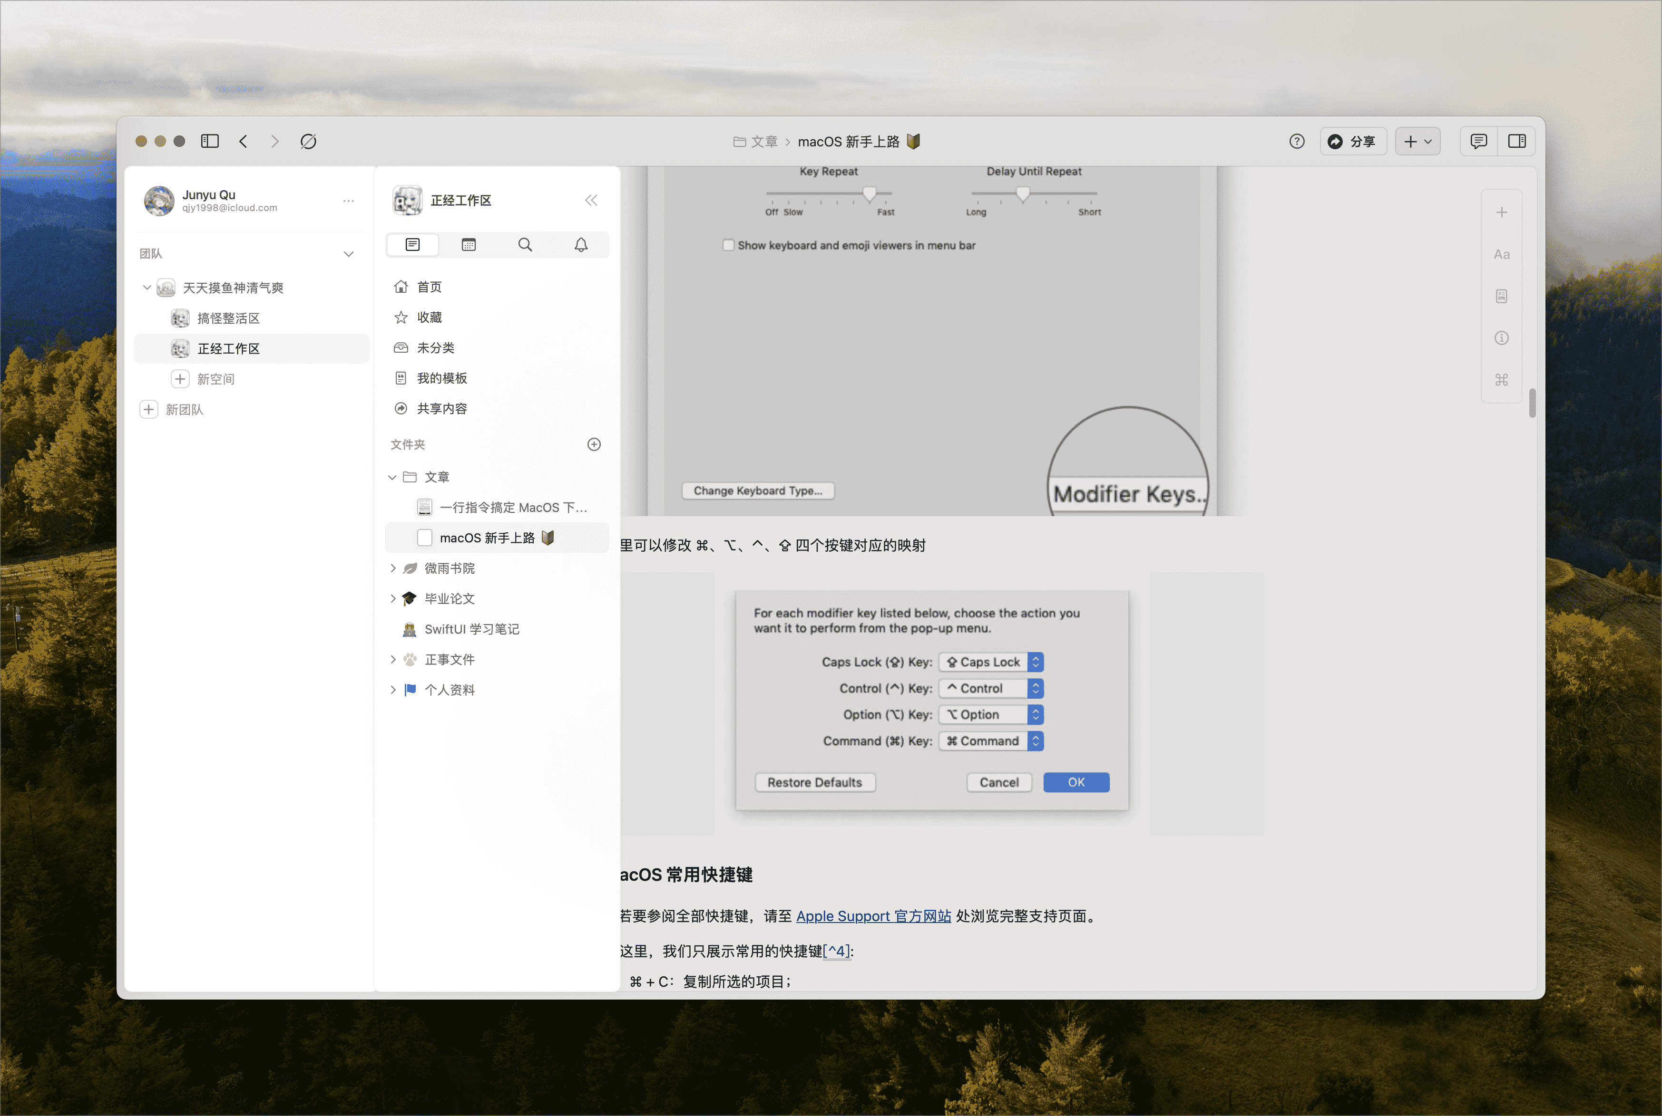The image size is (1662, 1116).
Task: Open the Aa text style tool
Action: tap(1501, 255)
